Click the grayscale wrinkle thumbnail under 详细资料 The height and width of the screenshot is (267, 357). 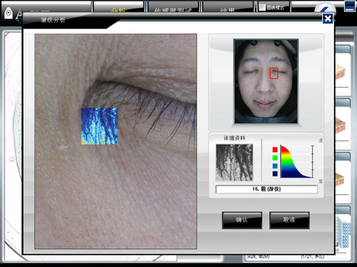pyautogui.click(x=234, y=162)
